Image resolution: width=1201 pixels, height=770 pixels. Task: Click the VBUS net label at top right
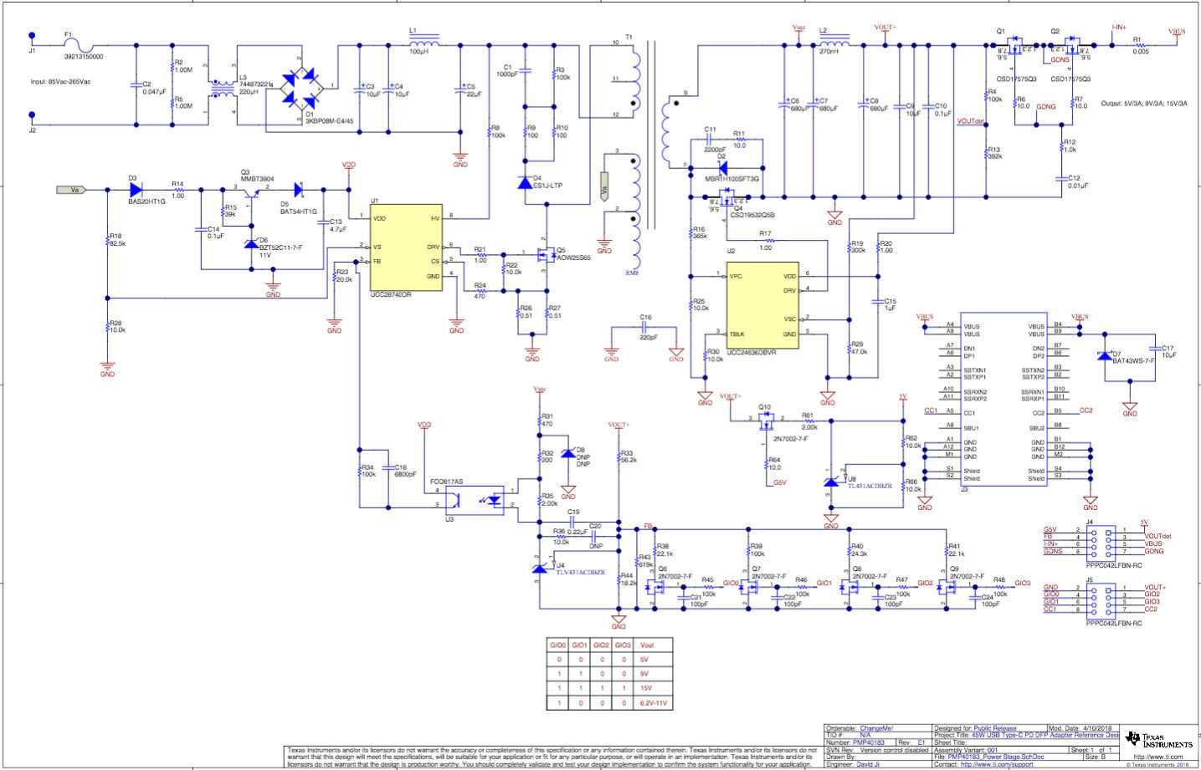pos(1177,32)
